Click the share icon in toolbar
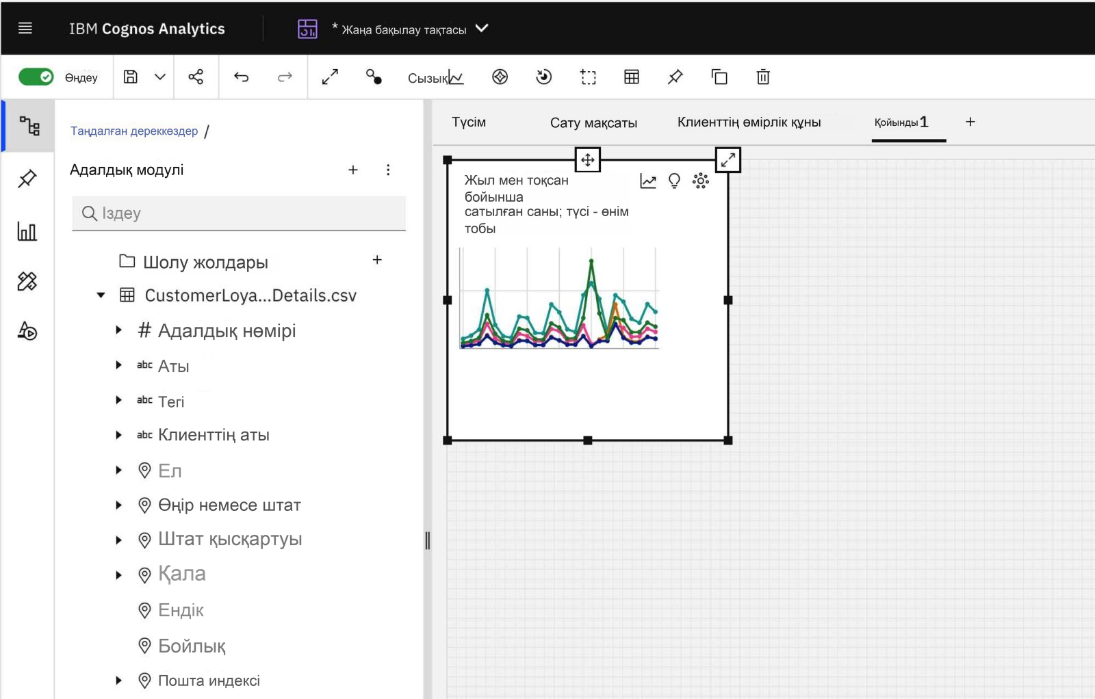This screenshot has height=699, width=1095. (196, 77)
